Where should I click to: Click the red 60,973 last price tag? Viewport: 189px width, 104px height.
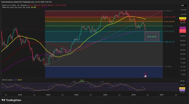click(183, 30)
